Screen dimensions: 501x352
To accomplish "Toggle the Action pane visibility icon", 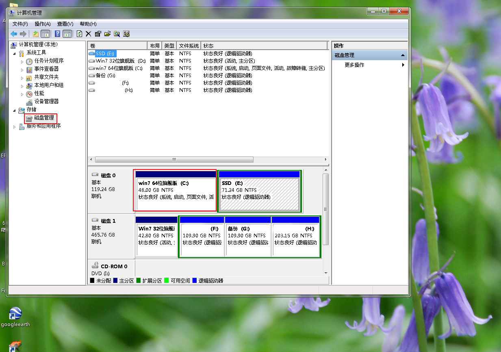I will pos(67,34).
